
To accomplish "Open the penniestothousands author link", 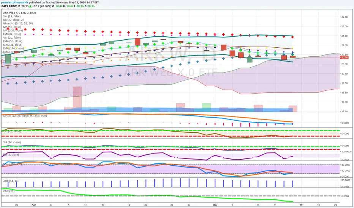I will (x=15, y=3).
